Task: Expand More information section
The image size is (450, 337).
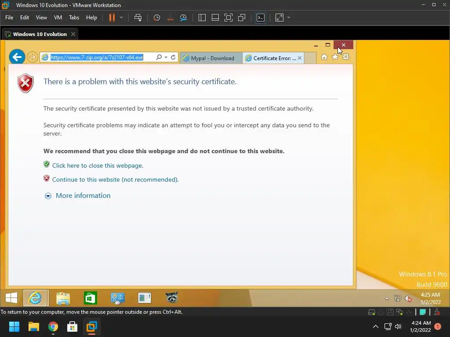Action: click(x=48, y=196)
